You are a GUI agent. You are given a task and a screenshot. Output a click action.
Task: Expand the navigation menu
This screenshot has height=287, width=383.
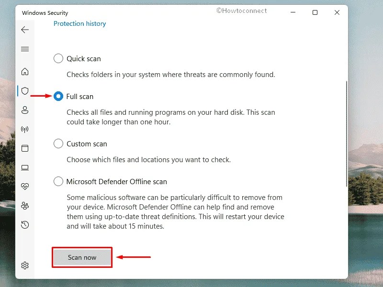[25, 48]
